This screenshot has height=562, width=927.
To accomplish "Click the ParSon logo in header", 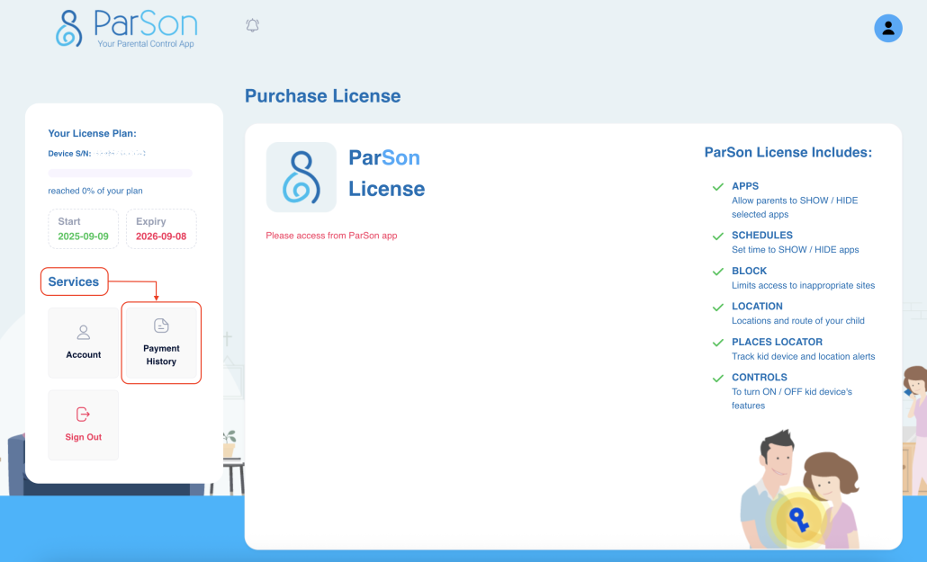I will coord(126,29).
